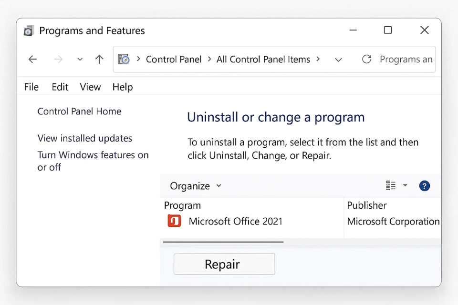Navigate back using the back arrow
This screenshot has height=305, width=458.
pyautogui.click(x=32, y=59)
